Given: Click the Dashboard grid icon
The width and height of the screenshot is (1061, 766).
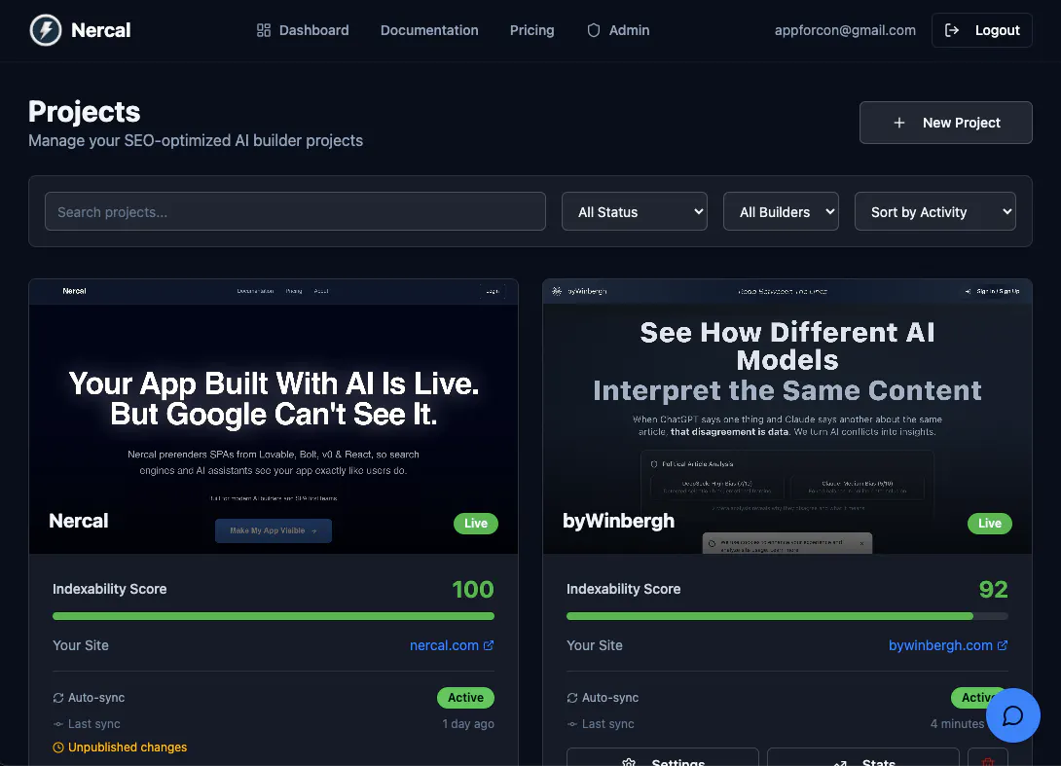Looking at the screenshot, I should 263,30.
